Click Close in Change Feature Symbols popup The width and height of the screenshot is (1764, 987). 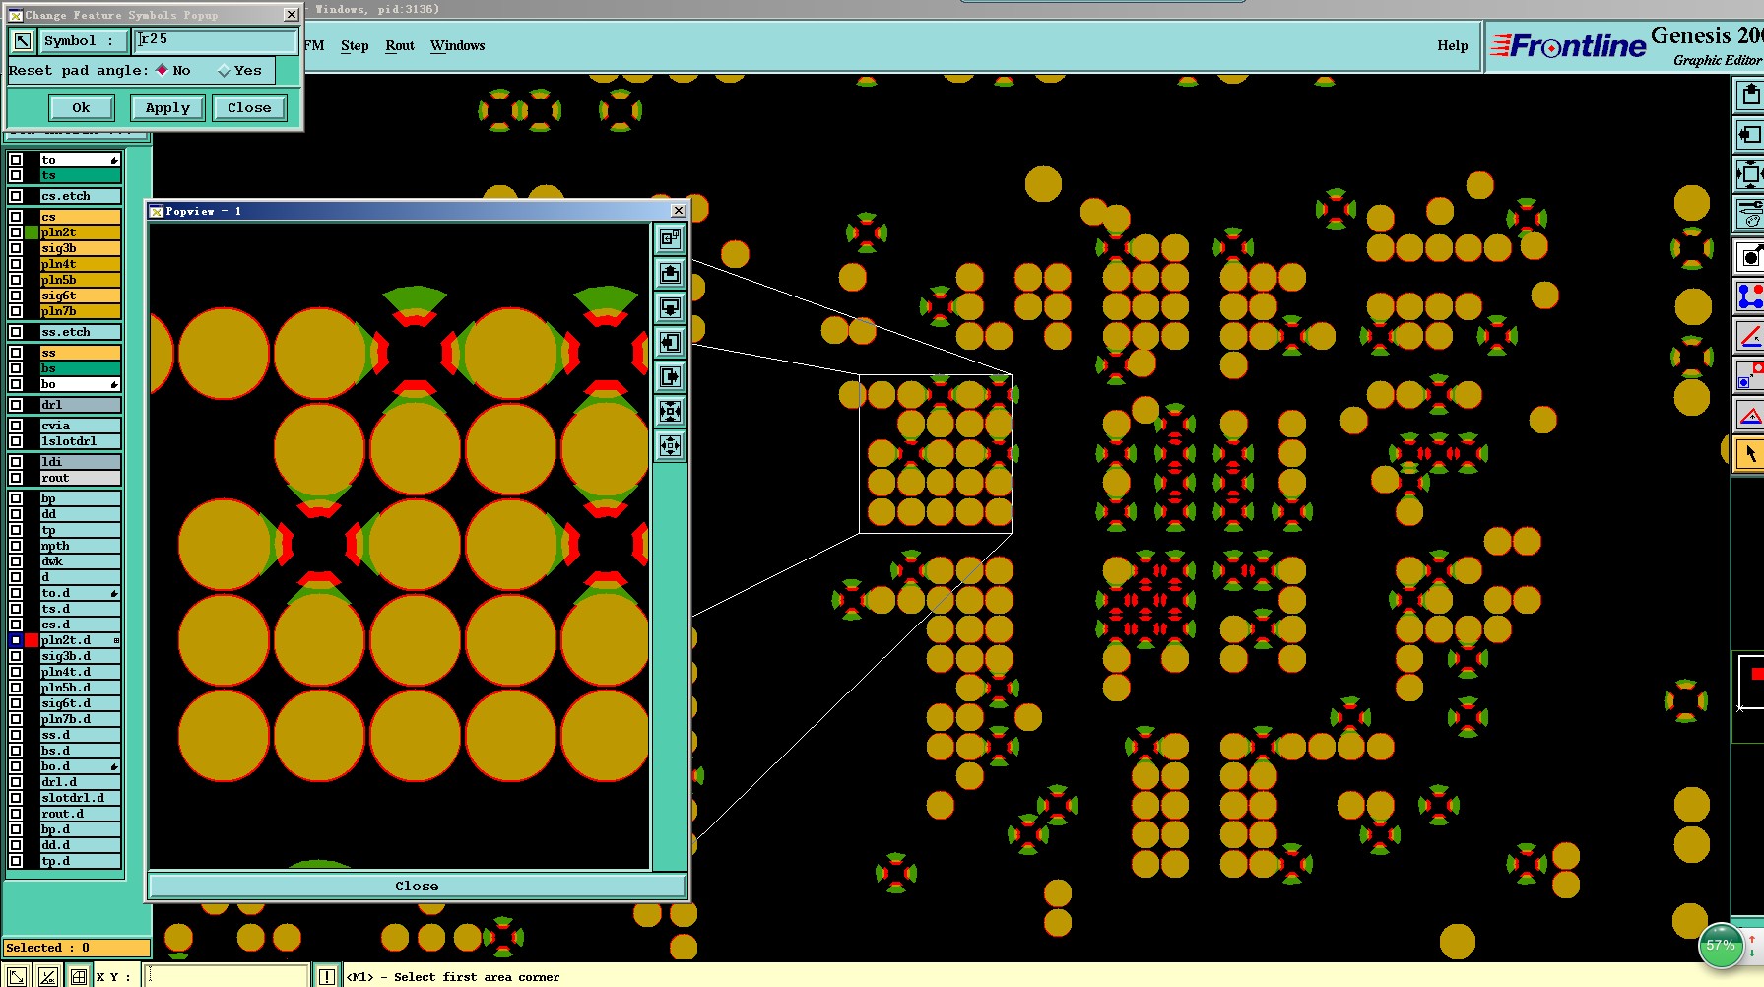click(x=249, y=107)
